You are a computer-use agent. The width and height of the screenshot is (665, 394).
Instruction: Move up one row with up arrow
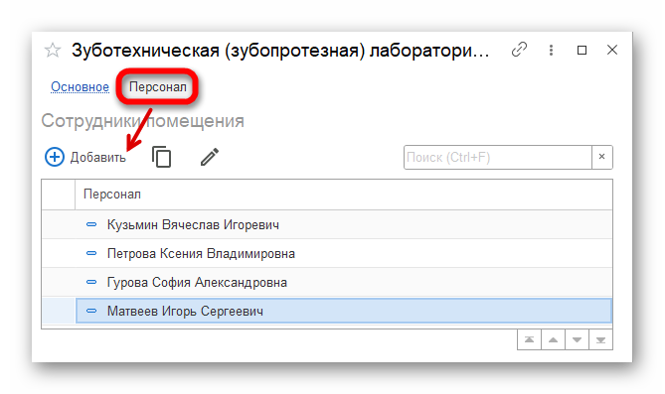pyautogui.click(x=553, y=339)
